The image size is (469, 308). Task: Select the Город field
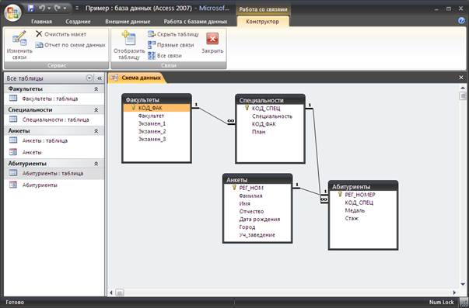coord(257,227)
